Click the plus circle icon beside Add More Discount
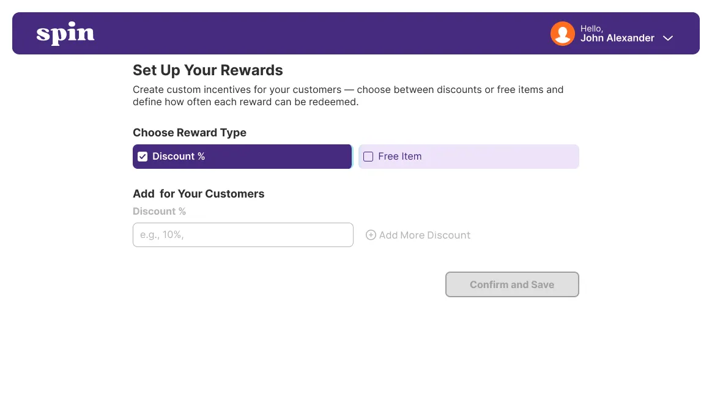 (x=371, y=235)
